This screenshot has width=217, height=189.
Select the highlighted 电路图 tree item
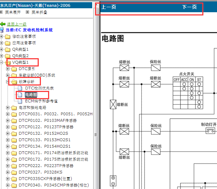31,94
